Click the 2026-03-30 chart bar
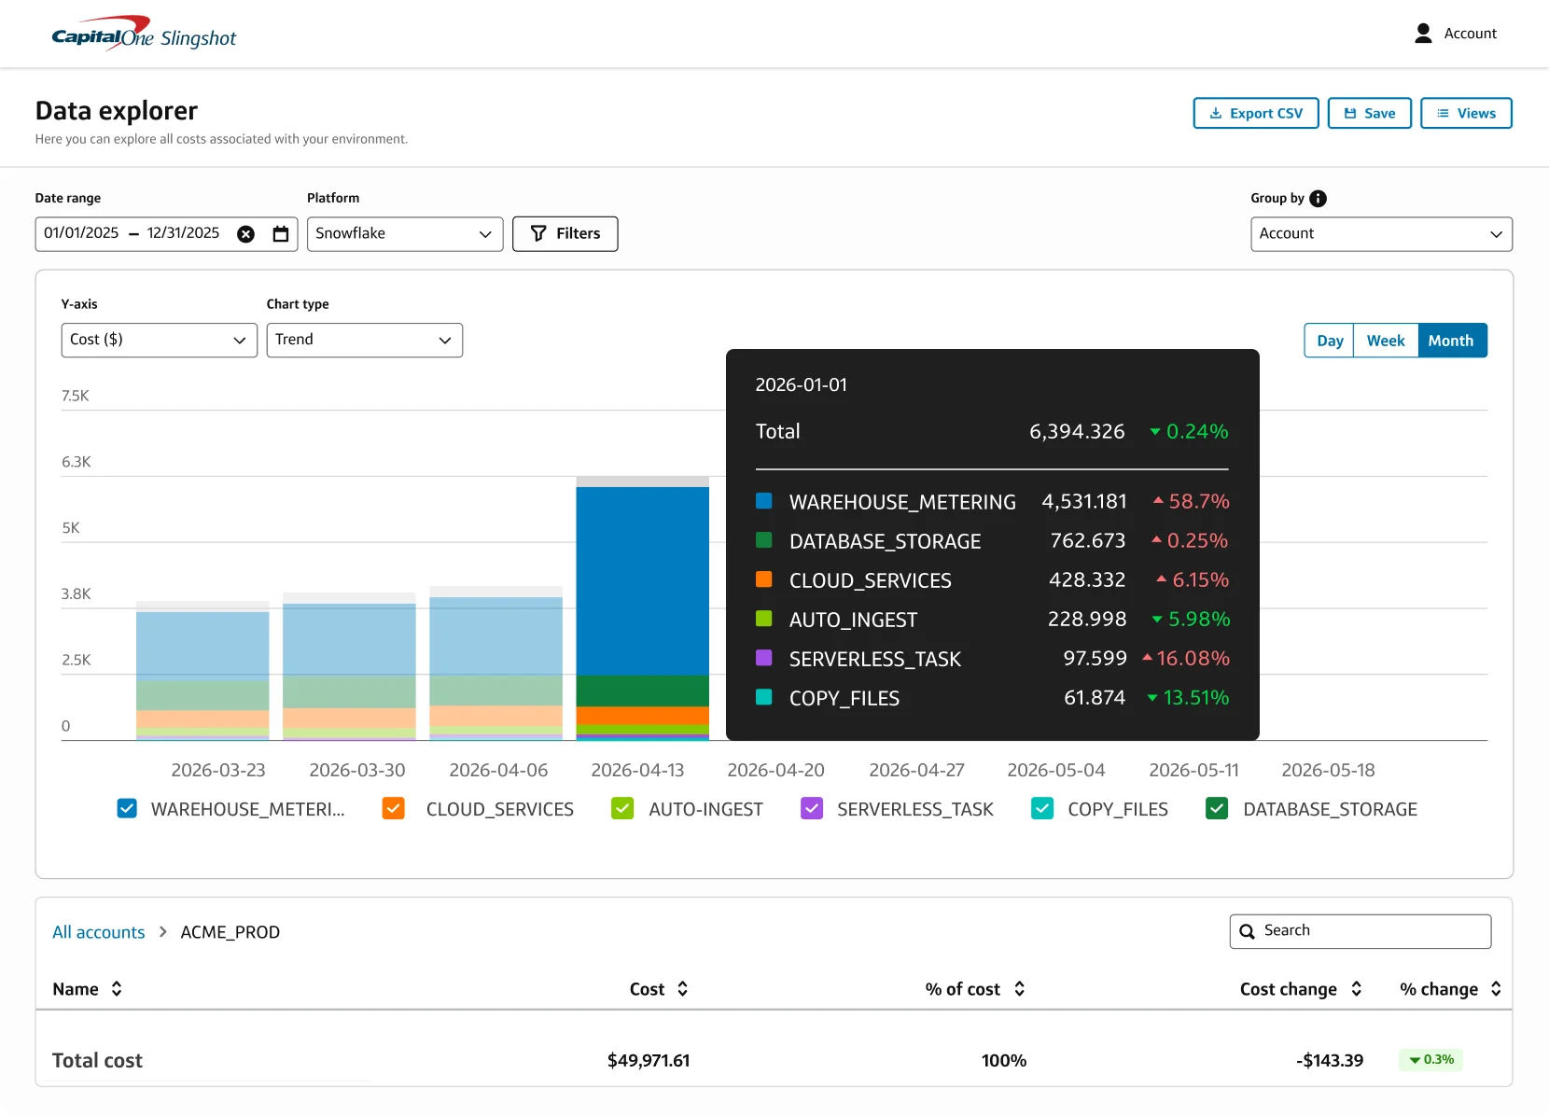The height and width of the screenshot is (1116, 1549). [x=349, y=666]
